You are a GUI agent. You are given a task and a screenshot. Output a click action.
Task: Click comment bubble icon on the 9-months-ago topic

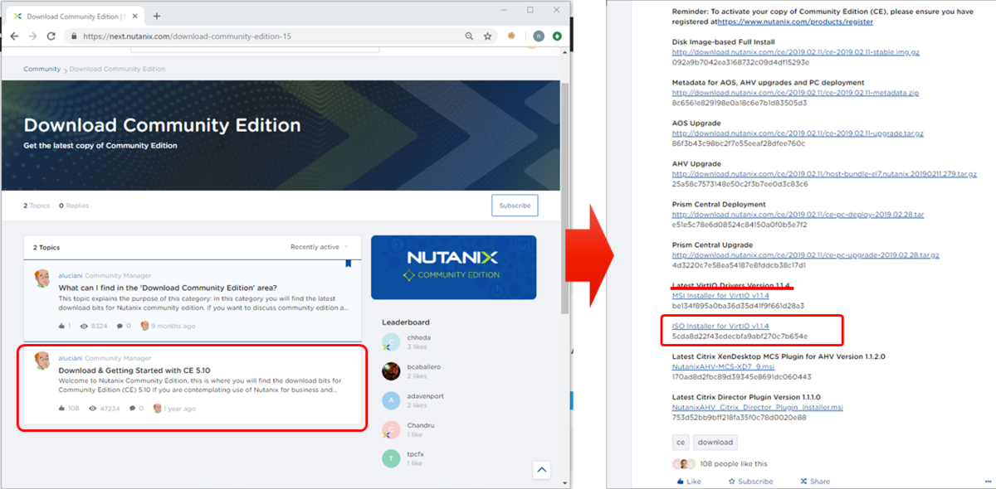120,326
